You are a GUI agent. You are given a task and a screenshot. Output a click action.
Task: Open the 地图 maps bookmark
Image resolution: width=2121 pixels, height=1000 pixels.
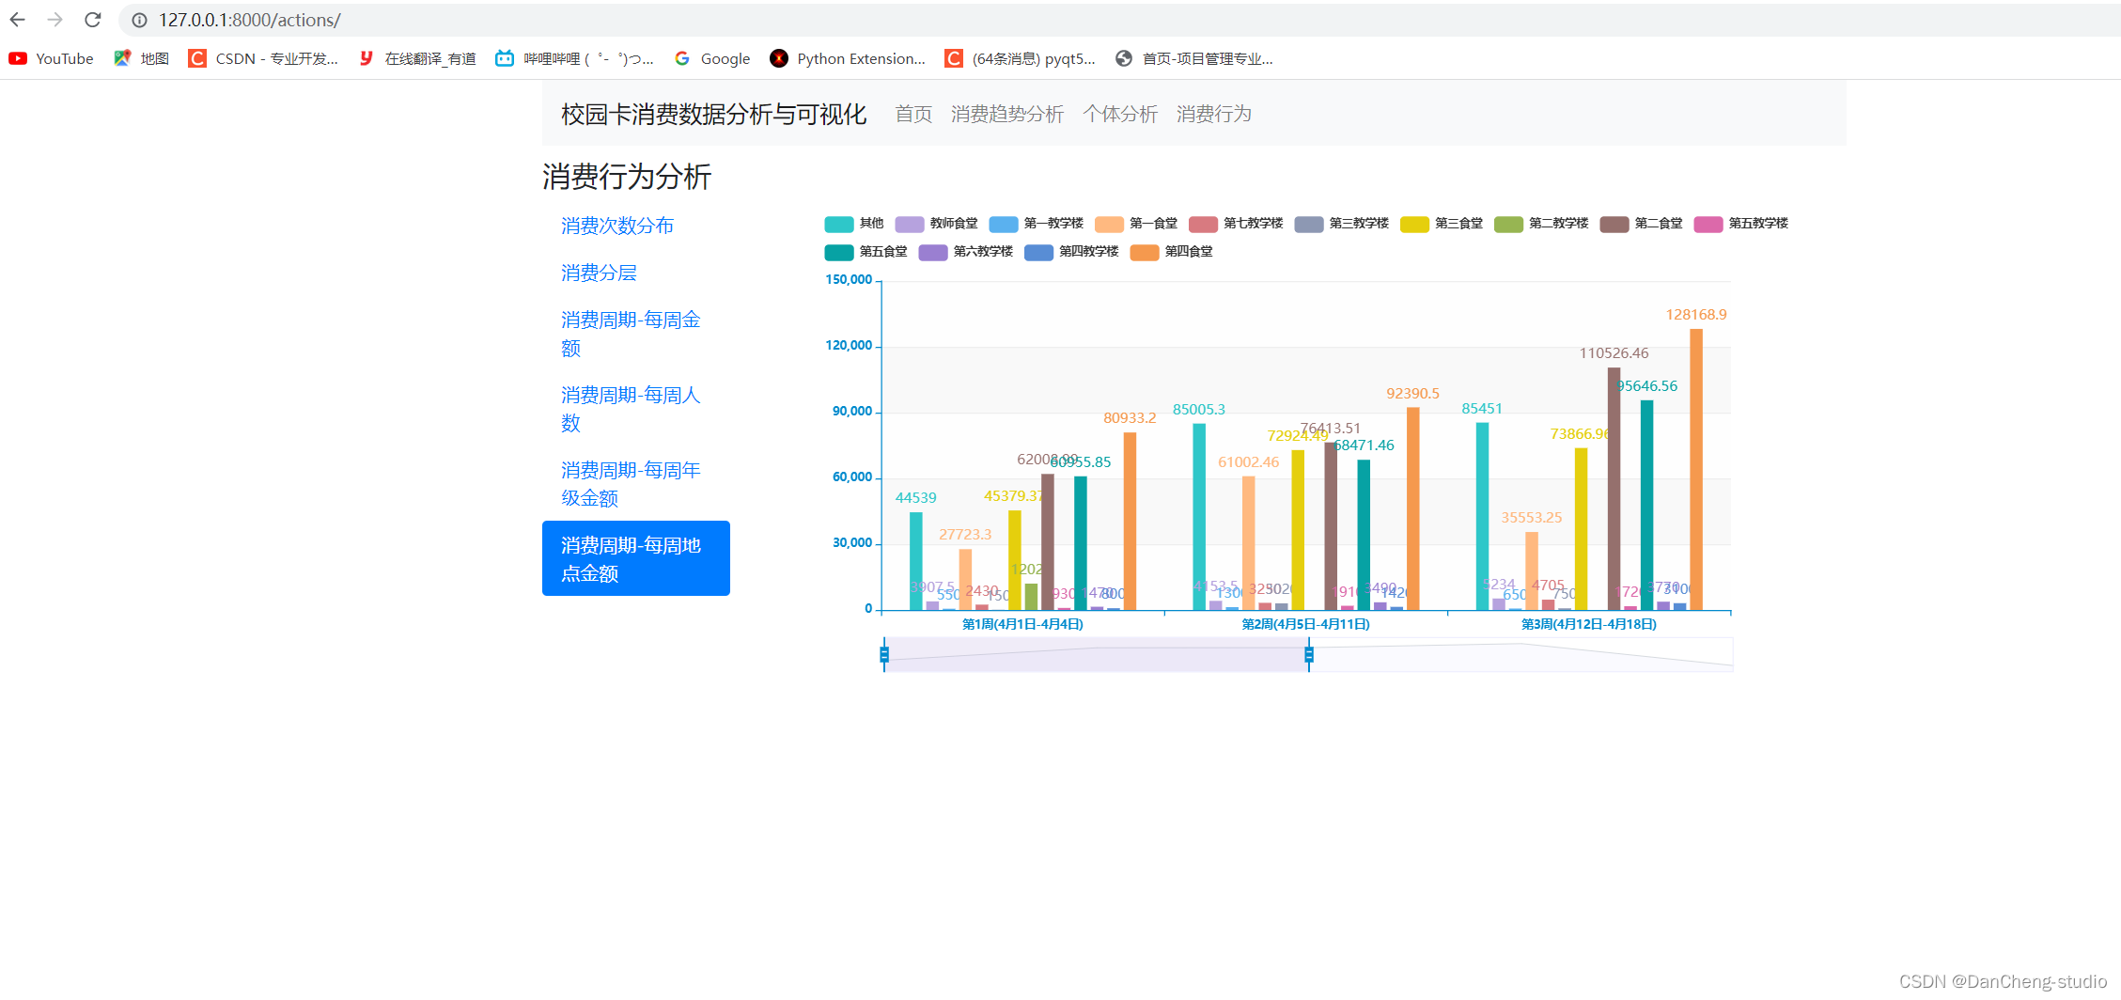pyautogui.click(x=141, y=58)
